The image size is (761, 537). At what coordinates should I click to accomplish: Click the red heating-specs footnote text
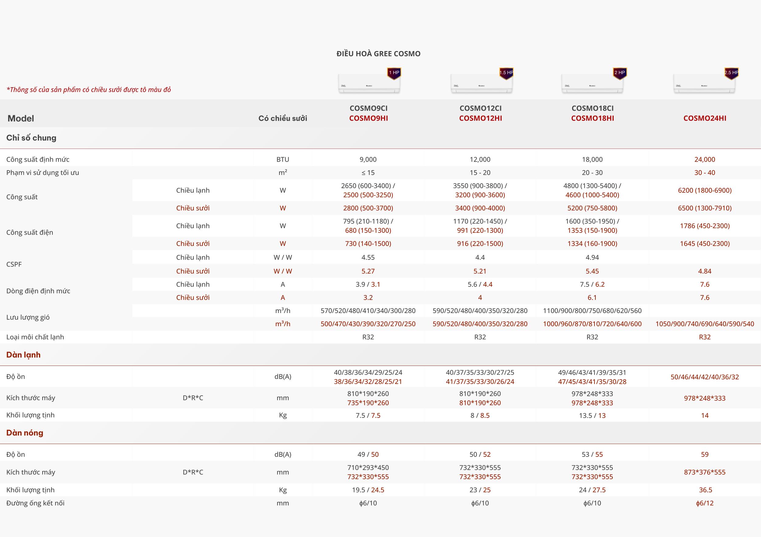pos(89,90)
